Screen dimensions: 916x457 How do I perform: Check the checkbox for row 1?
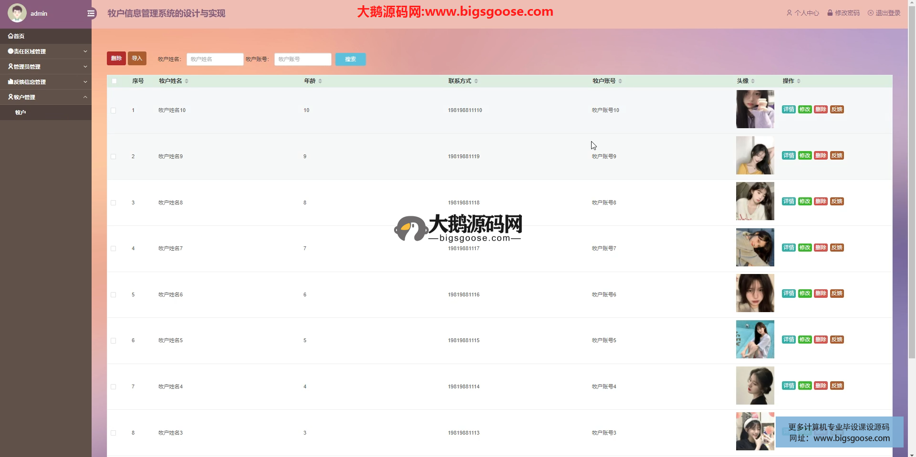coord(114,111)
